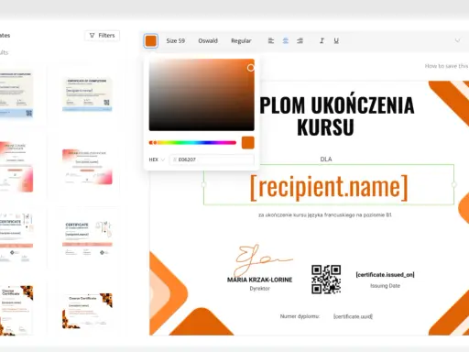
Task: Toggle underline formatting
Action: tap(336, 40)
